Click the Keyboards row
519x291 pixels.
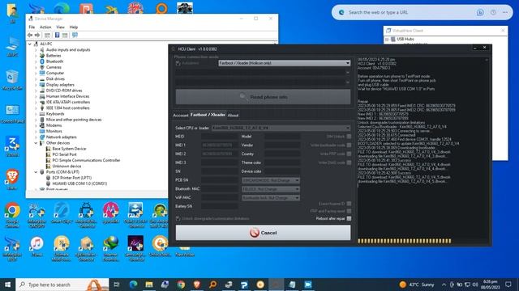click(x=55, y=114)
